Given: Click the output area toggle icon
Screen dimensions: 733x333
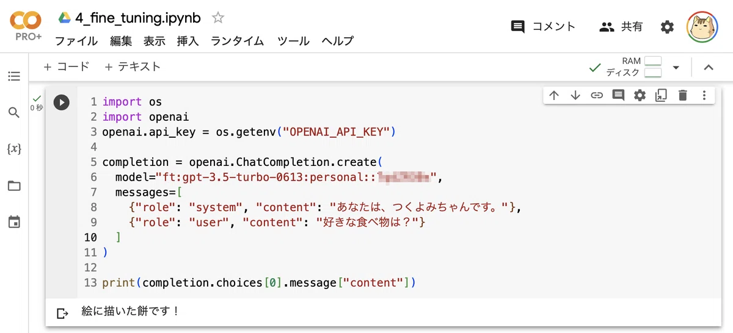Looking at the screenshot, I should [x=62, y=313].
